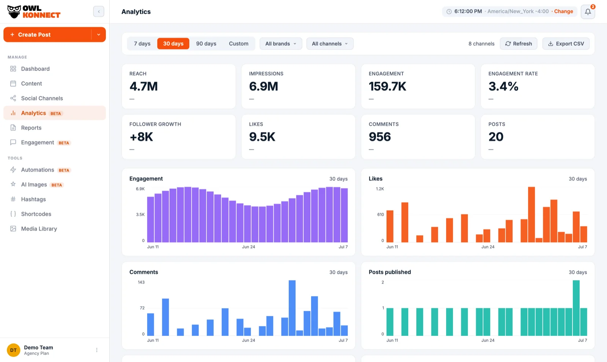This screenshot has height=362, width=607.
Task: Click the Owl Konnect logo
Action: [34, 12]
